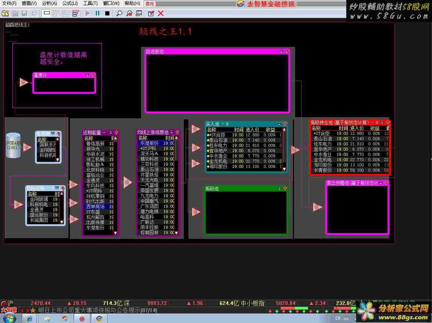This screenshot has width=432, height=323.
Task: Open the 窗口(W) menu
Action: [111, 3]
